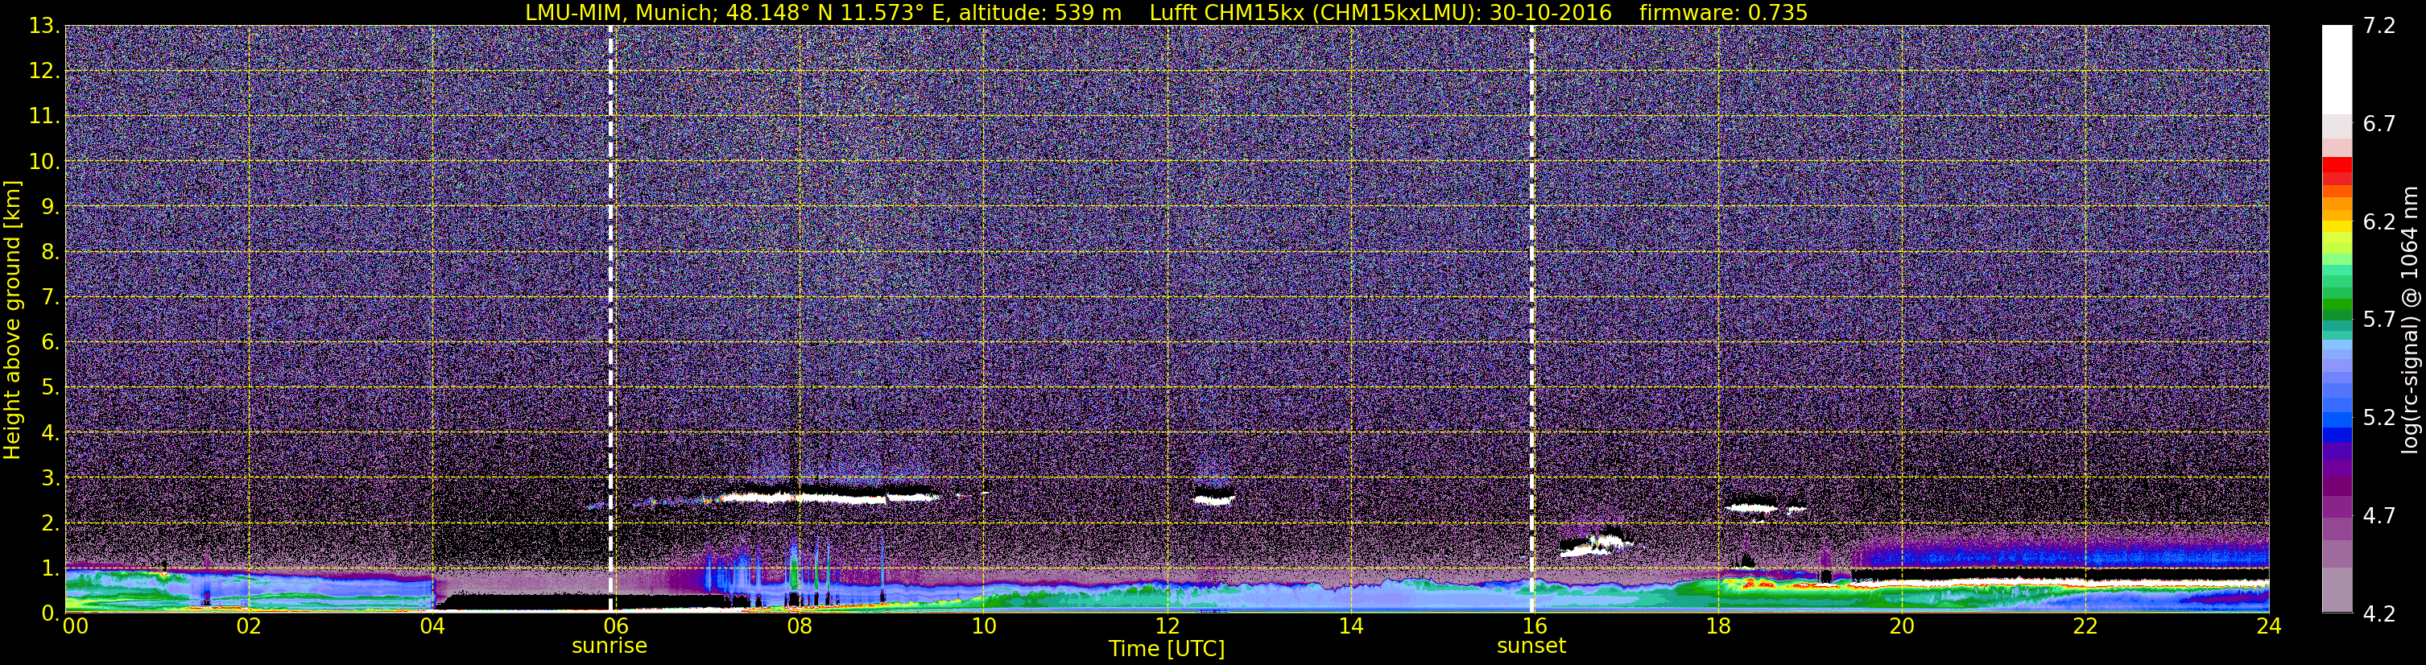Screen dimensions: 2426x665
Task: Click the height-axis tick label '6.'
Action: coord(51,343)
